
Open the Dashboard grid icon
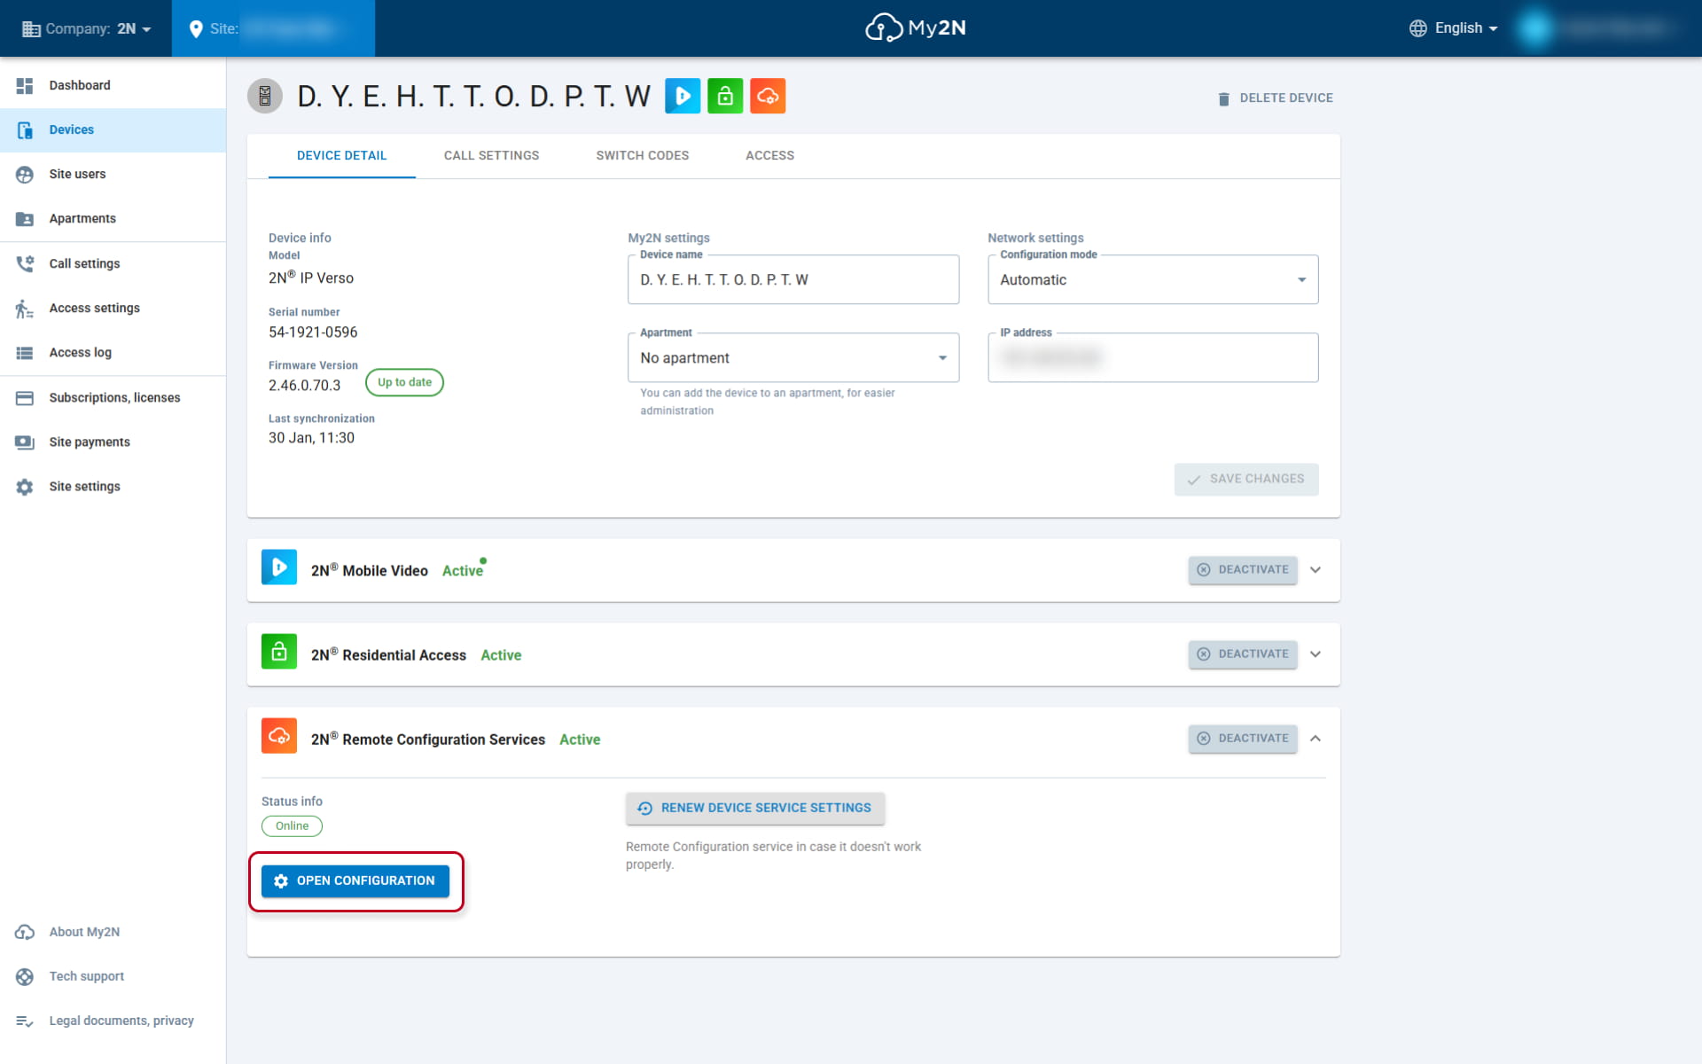tap(25, 85)
